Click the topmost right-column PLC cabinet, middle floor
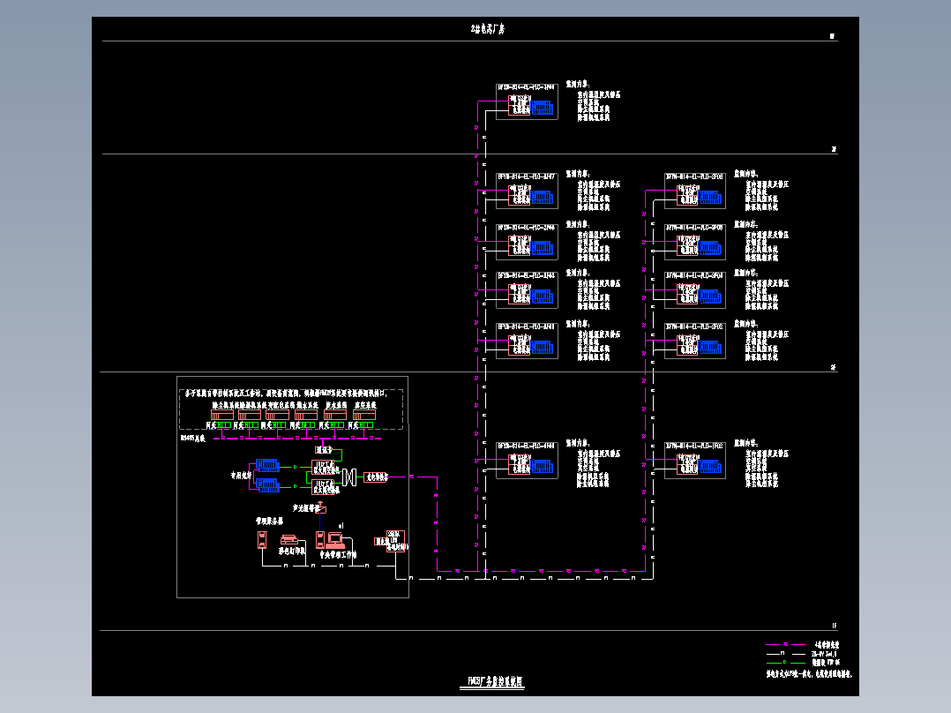This screenshot has width=951, height=713. point(695,191)
